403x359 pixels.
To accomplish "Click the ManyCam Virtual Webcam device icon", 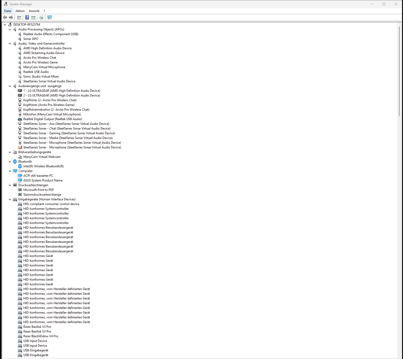I will pos(20,157).
